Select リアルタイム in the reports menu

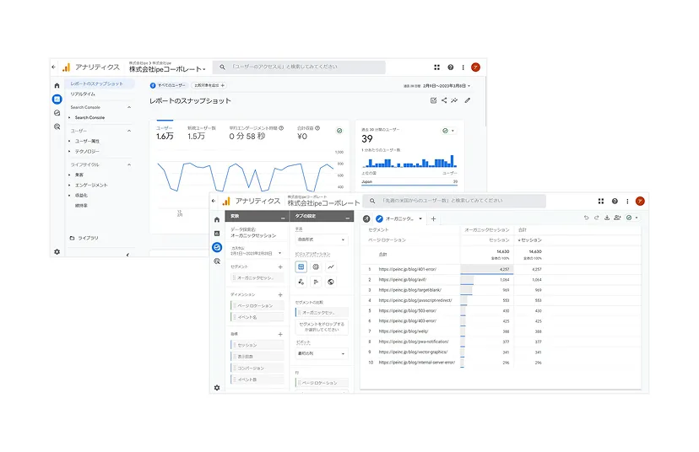(x=83, y=94)
